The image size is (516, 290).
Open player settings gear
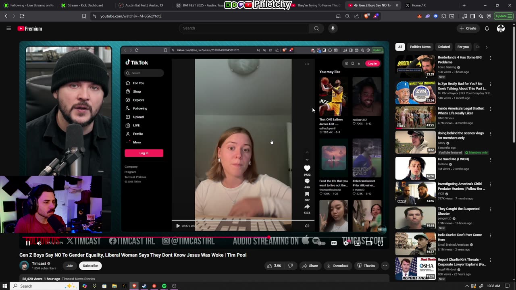click(345, 243)
